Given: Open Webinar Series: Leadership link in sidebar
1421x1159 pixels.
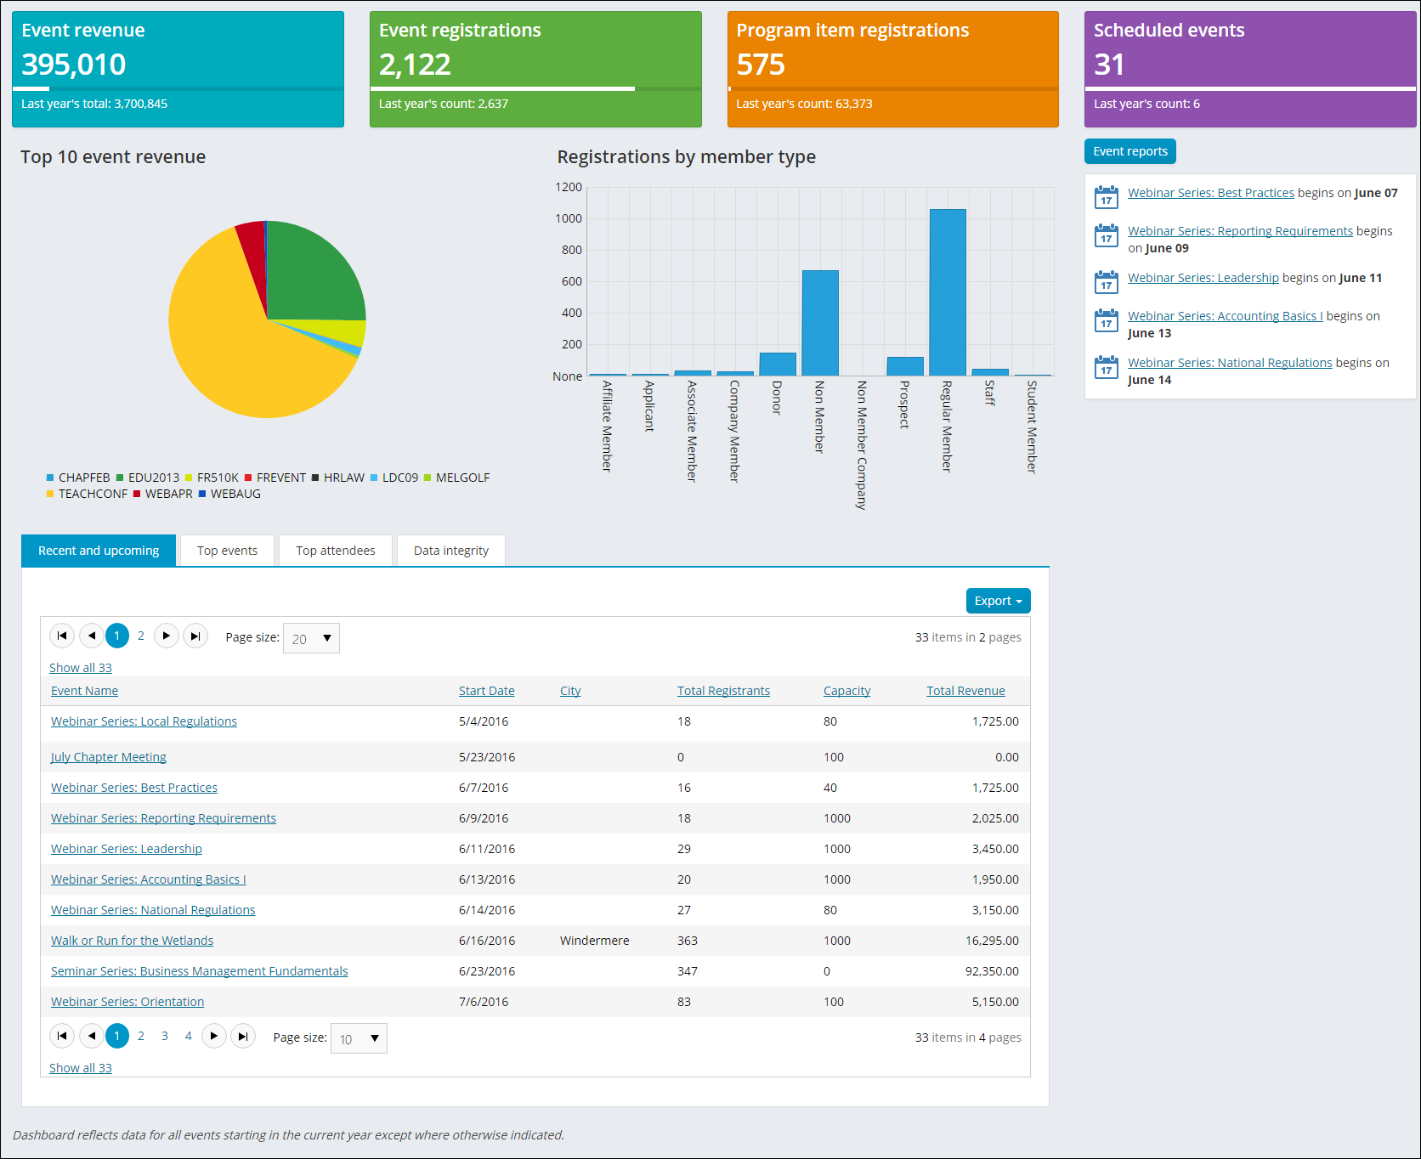Looking at the screenshot, I should coord(1203,278).
